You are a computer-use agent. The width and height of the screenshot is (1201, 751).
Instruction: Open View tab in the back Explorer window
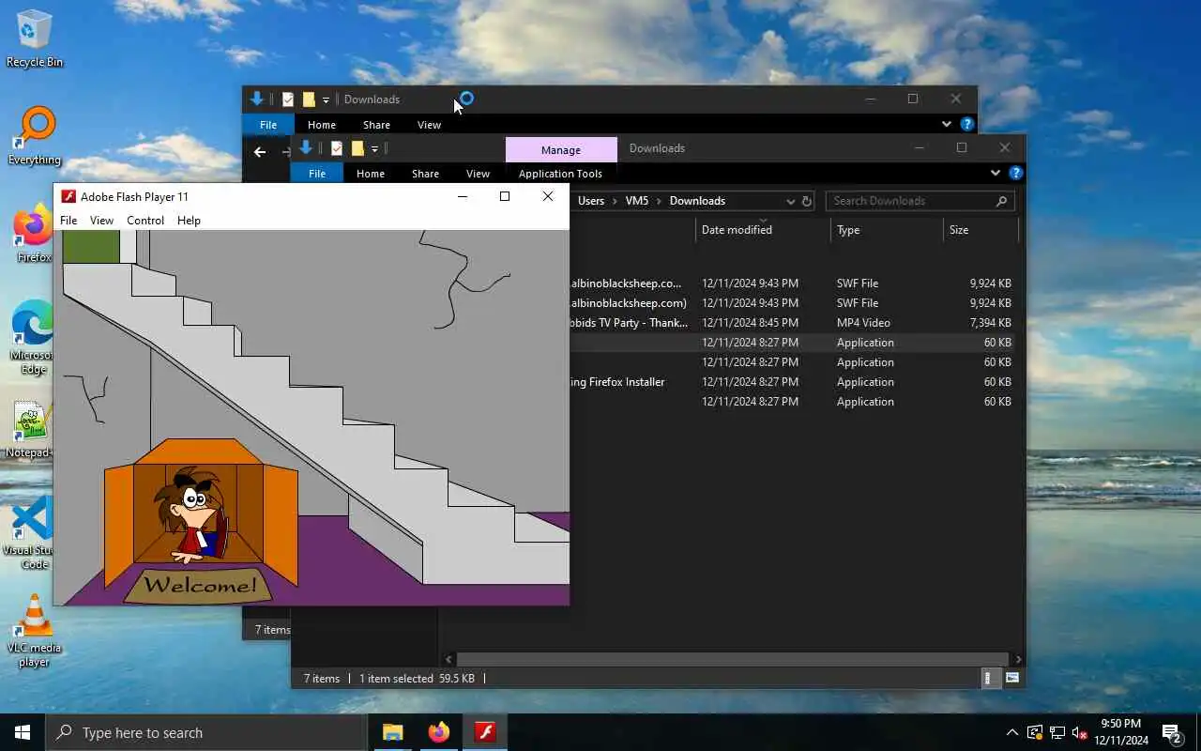point(429,125)
